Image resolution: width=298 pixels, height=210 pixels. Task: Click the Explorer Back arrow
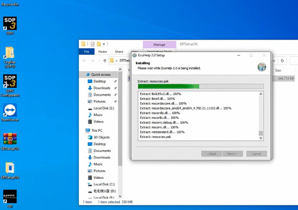(x=84, y=61)
